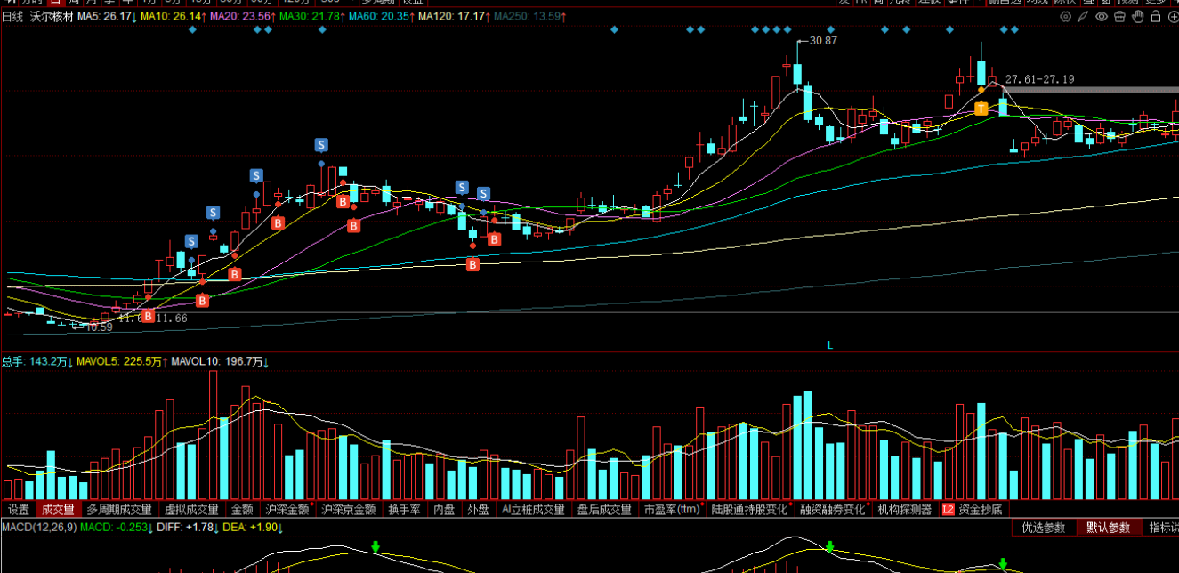
Task: Select the 金额 indicator tab
Action: [243, 510]
